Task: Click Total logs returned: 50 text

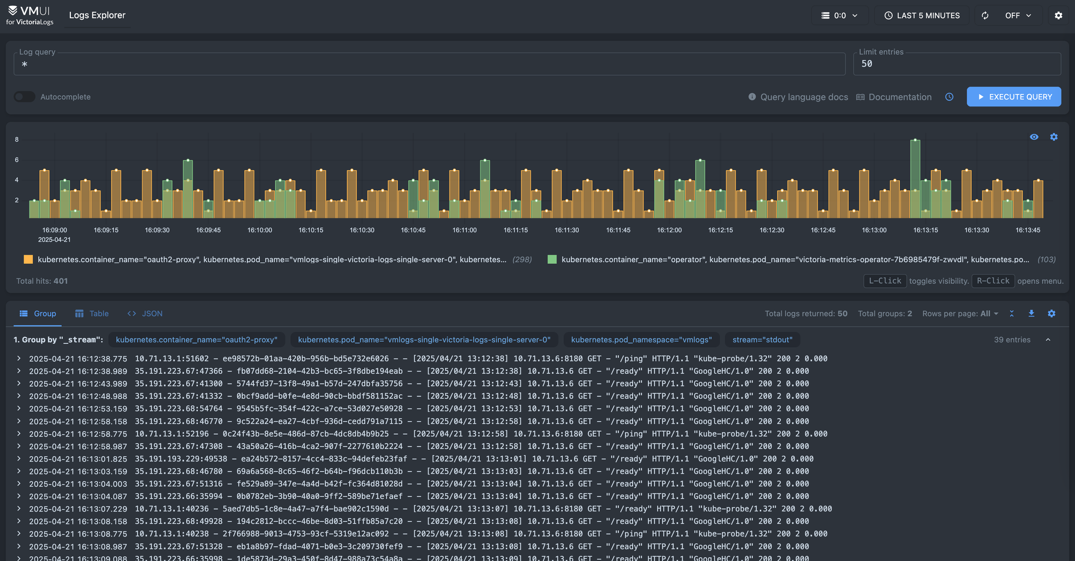Action: [x=806, y=314]
